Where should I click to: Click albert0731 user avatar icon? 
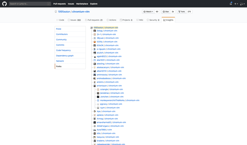pos(95,71)
